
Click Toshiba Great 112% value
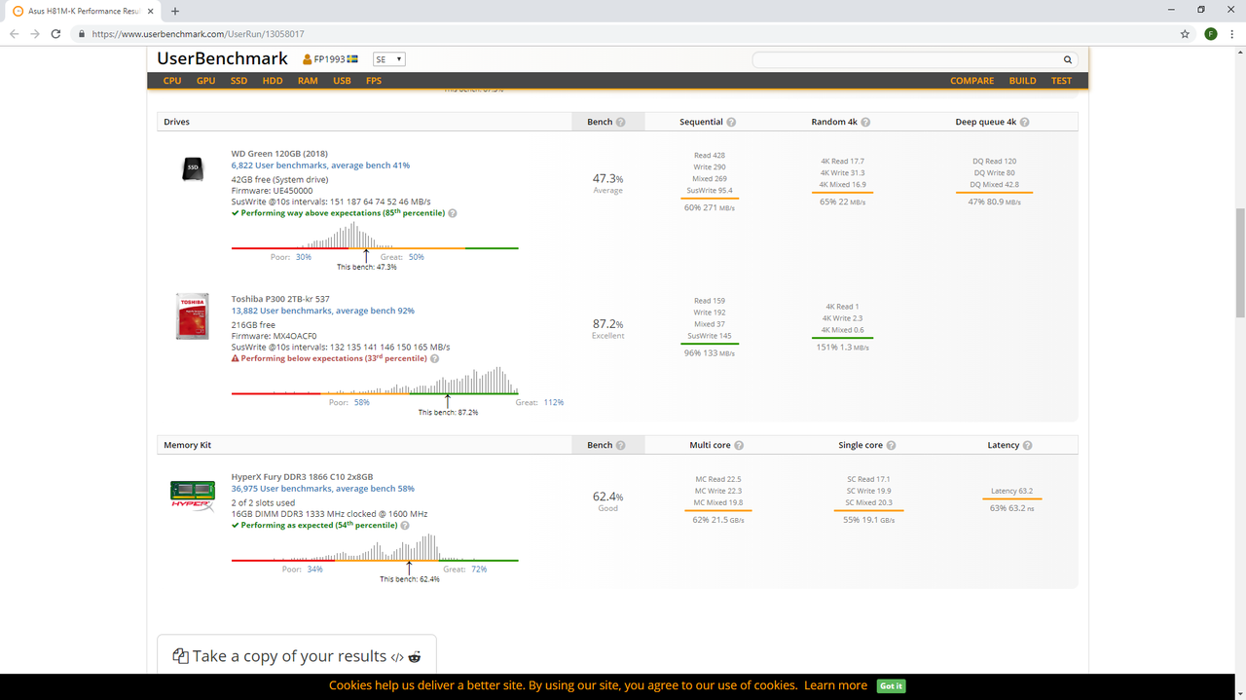[554, 402]
